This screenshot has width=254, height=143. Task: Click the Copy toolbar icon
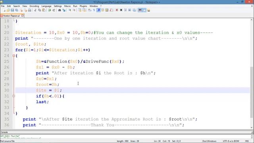click(39, 10)
